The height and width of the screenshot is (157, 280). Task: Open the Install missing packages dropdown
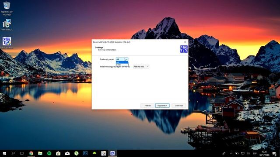point(141,67)
